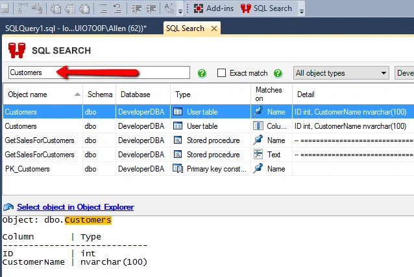
Task: Click the CustomerName line in preview
Action: 75,262
